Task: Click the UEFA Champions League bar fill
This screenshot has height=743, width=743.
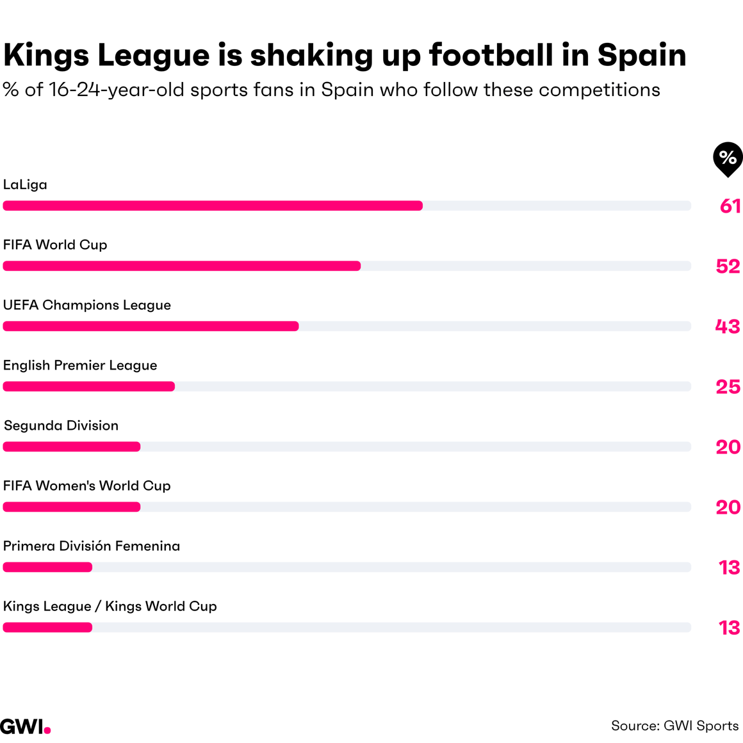Action: tap(151, 326)
